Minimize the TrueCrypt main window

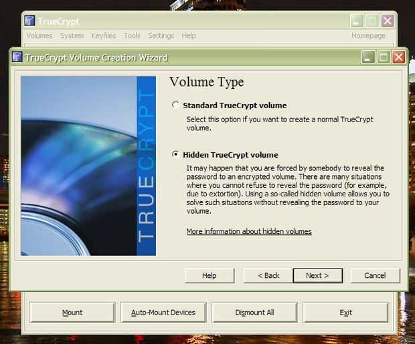pos(357,21)
